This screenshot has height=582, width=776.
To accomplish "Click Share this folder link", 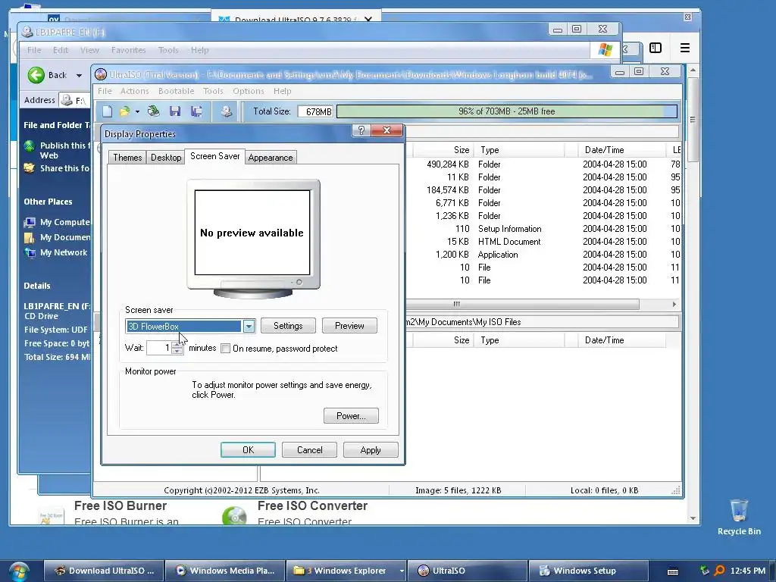I will [65, 168].
